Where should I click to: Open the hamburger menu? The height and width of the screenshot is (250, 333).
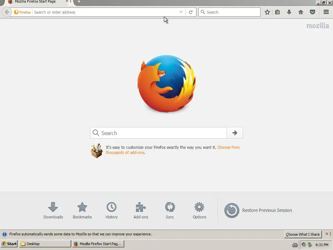coord(326,12)
